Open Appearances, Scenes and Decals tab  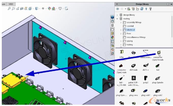[112, 37]
